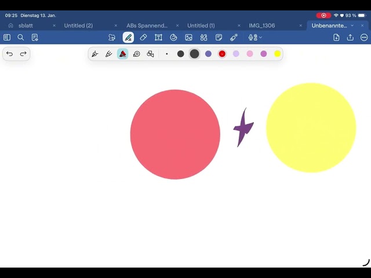Select the eraser tool

[143, 37]
